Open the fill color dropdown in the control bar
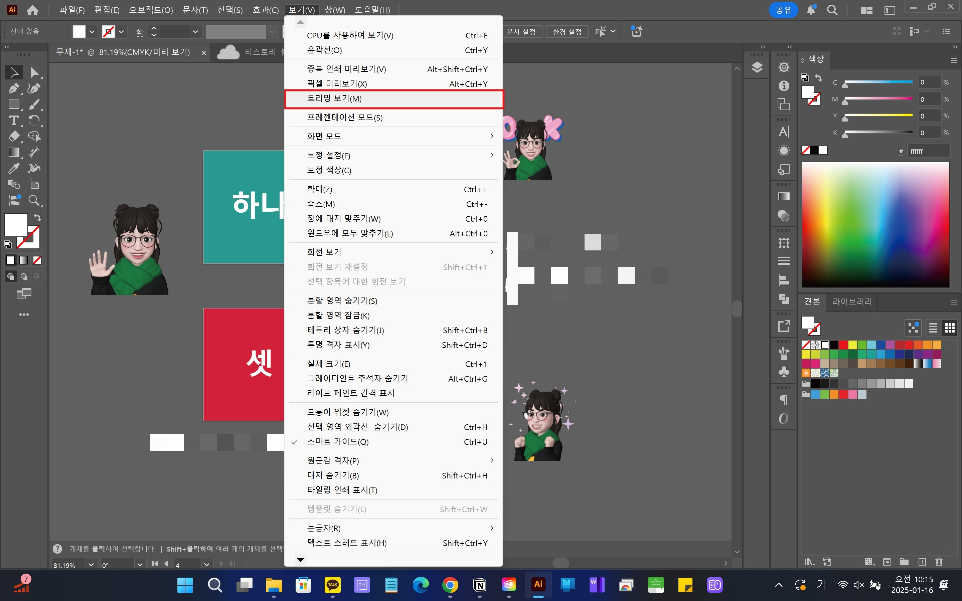 pyautogui.click(x=92, y=31)
